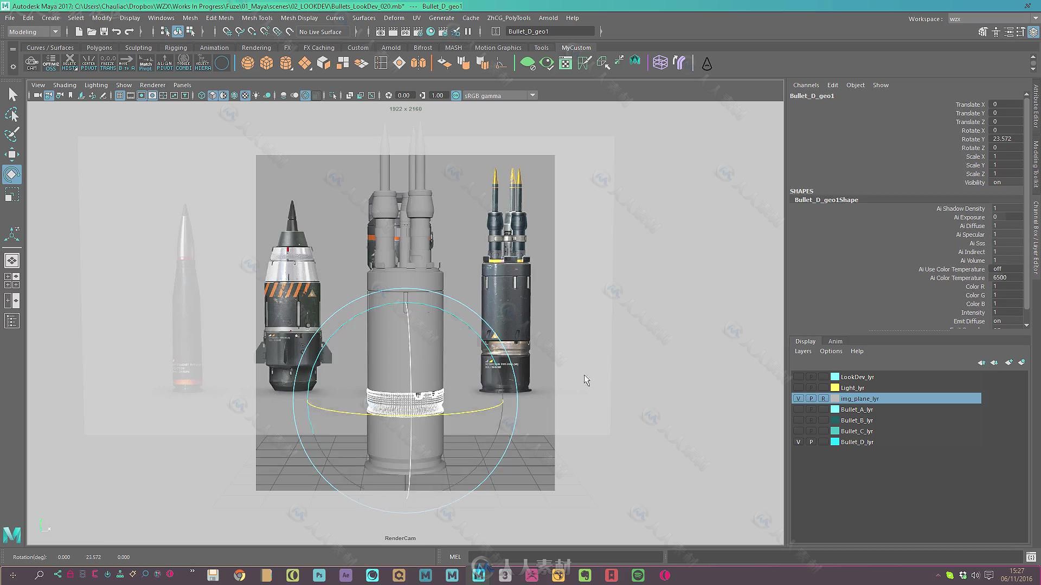
Task: Toggle visibility of img_plane_lyr layer
Action: [799, 398]
